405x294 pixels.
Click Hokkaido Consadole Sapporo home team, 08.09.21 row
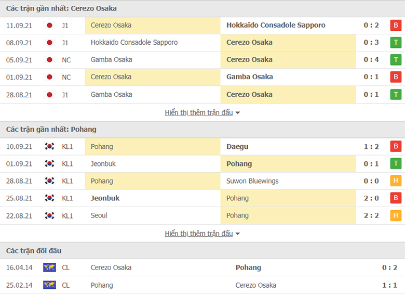134,43
